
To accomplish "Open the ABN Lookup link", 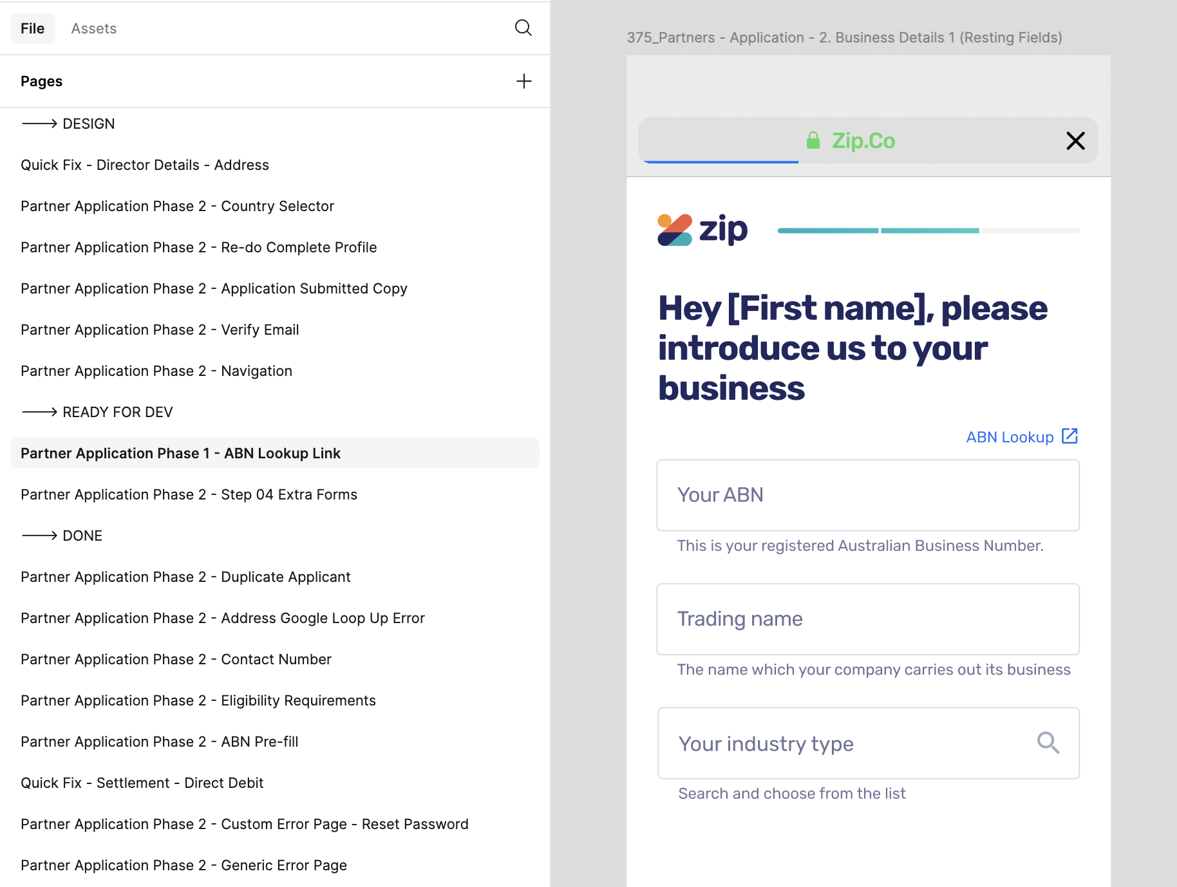I will (x=1010, y=437).
